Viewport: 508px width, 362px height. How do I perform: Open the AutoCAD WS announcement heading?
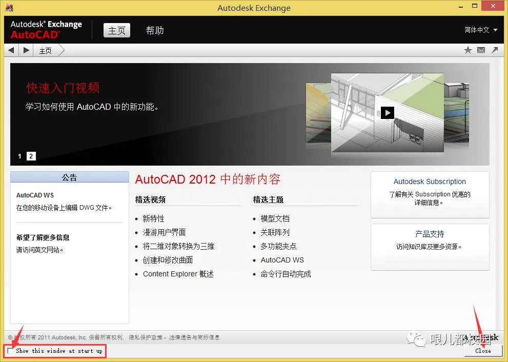click(x=35, y=195)
